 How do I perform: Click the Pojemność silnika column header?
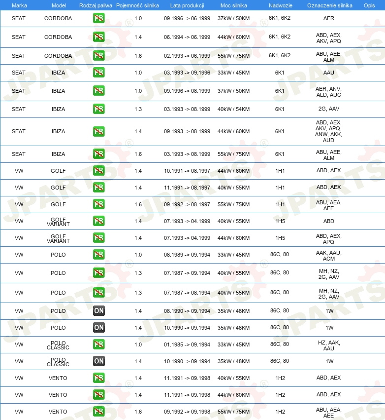click(x=137, y=5)
